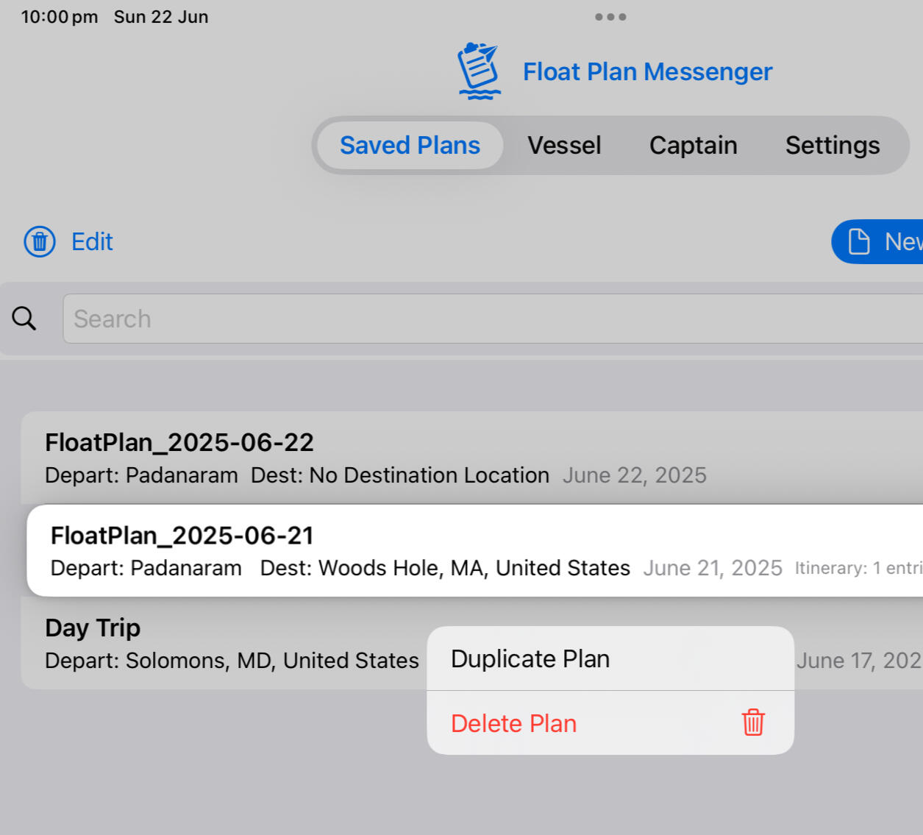Click the magnifying glass search icon

pos(24,319)
